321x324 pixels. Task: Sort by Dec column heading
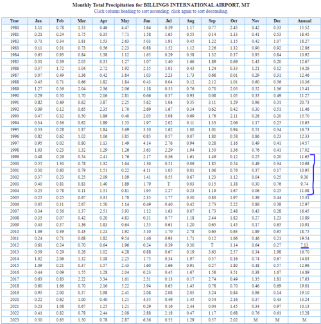coord(277,21)
